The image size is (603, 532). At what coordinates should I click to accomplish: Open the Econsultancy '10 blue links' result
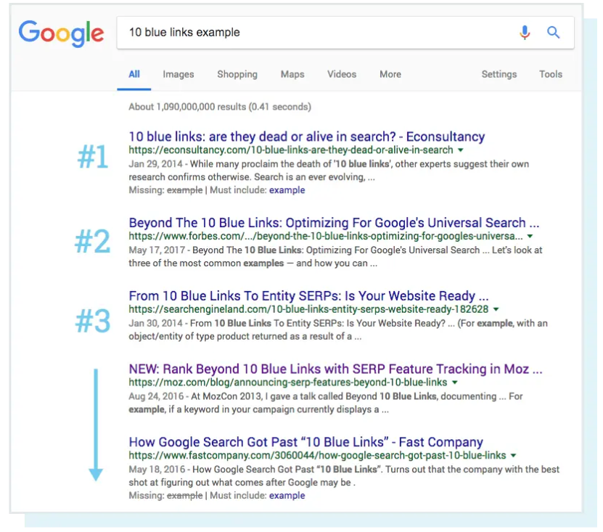[x=306, y=136]
